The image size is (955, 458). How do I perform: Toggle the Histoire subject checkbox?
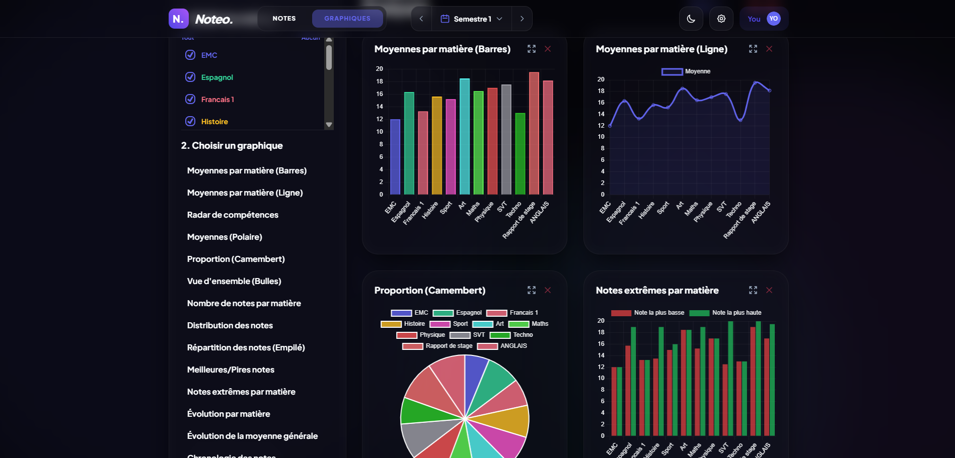[x=190, y=121]
